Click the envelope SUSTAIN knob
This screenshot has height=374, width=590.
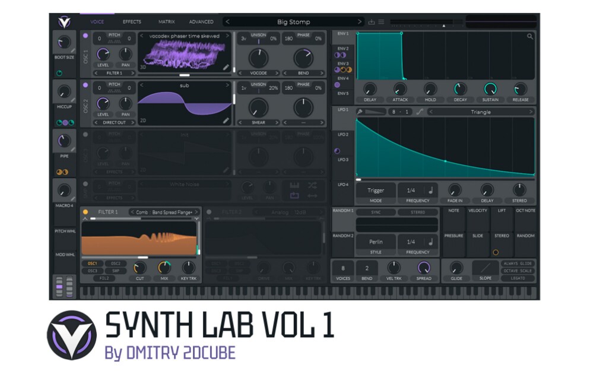click(490, 89)
